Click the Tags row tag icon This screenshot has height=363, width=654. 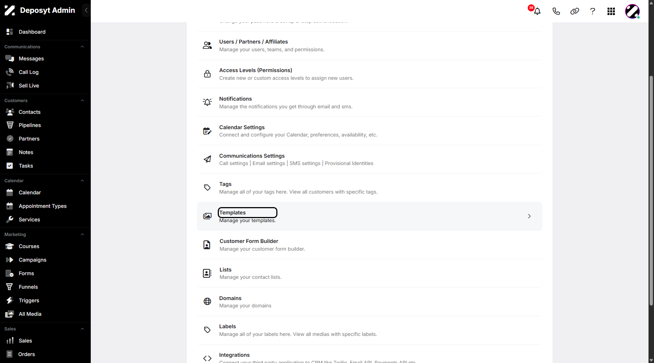coord(207,188)
